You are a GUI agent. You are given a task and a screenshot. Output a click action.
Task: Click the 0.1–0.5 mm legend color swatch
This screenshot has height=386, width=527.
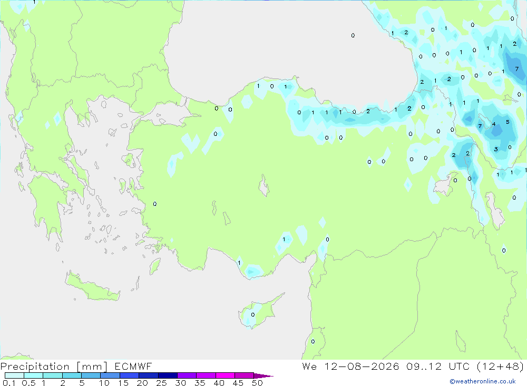[x=14, y=375]
